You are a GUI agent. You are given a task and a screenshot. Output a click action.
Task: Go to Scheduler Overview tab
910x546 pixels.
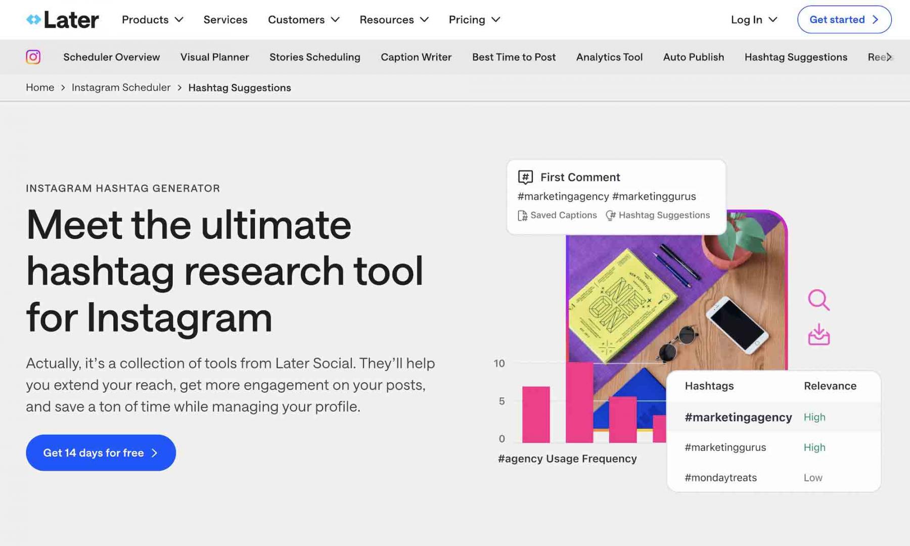coord(112,57)
